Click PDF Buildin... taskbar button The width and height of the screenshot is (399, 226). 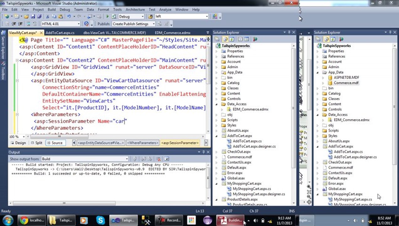[x=231, y=220]
